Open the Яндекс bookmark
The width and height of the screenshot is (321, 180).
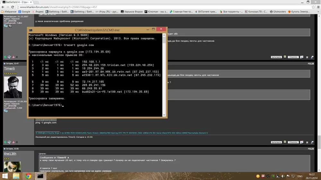pyautogui.click(x=38, y=12)
